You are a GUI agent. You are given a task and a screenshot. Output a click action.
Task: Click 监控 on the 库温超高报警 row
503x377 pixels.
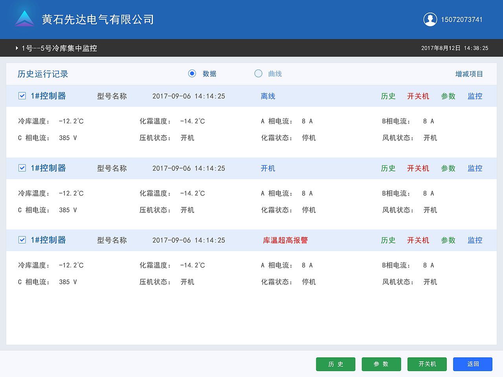(475, 240)
